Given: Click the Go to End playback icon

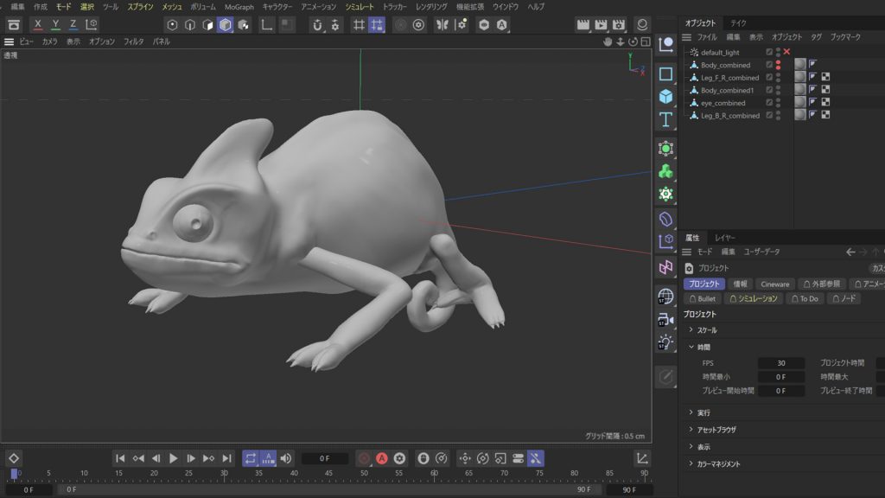Looking at the screenshot, I should 226,458.
